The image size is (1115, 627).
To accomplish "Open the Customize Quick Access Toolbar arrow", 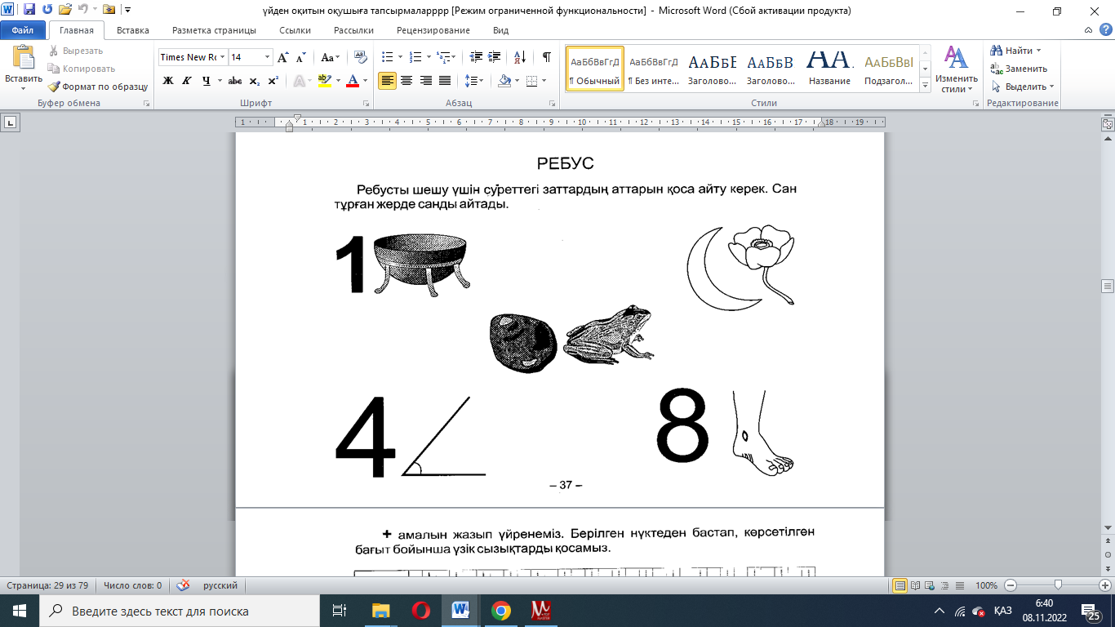I will [128, 11].
